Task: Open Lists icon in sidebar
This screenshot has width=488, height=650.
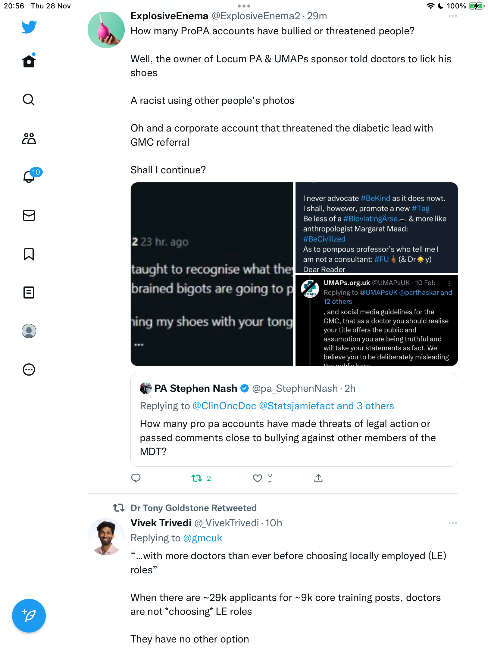Action: [x=29, y=292]
